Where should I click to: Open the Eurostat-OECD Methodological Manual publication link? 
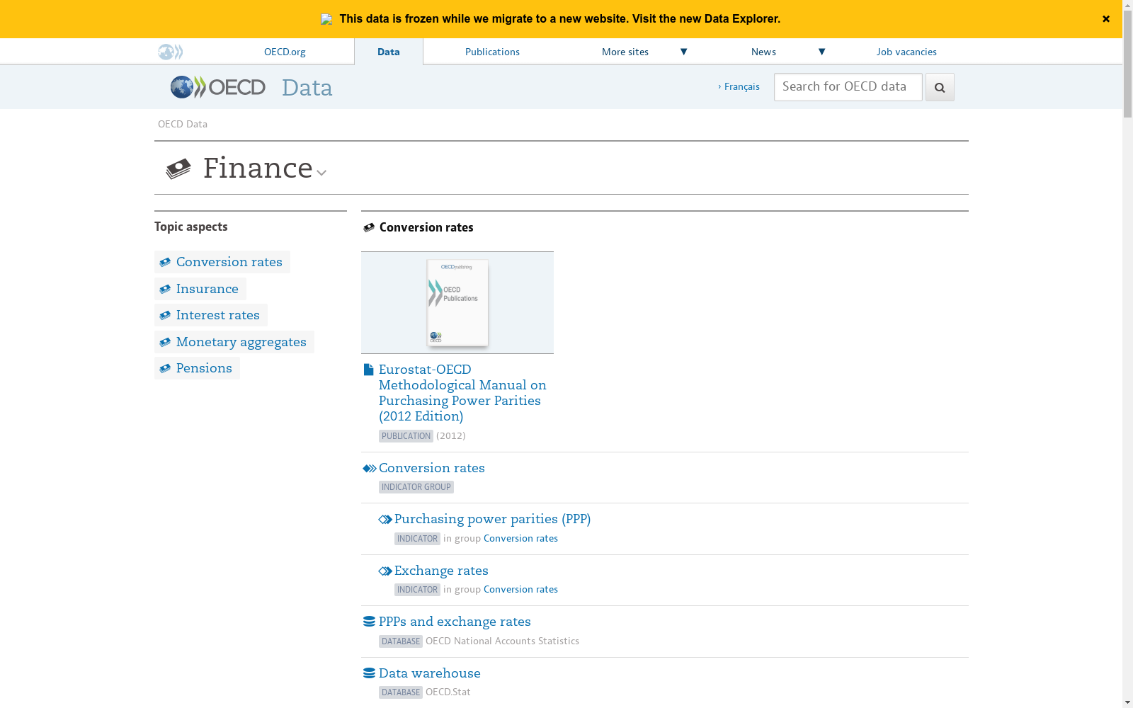(462, 393)
